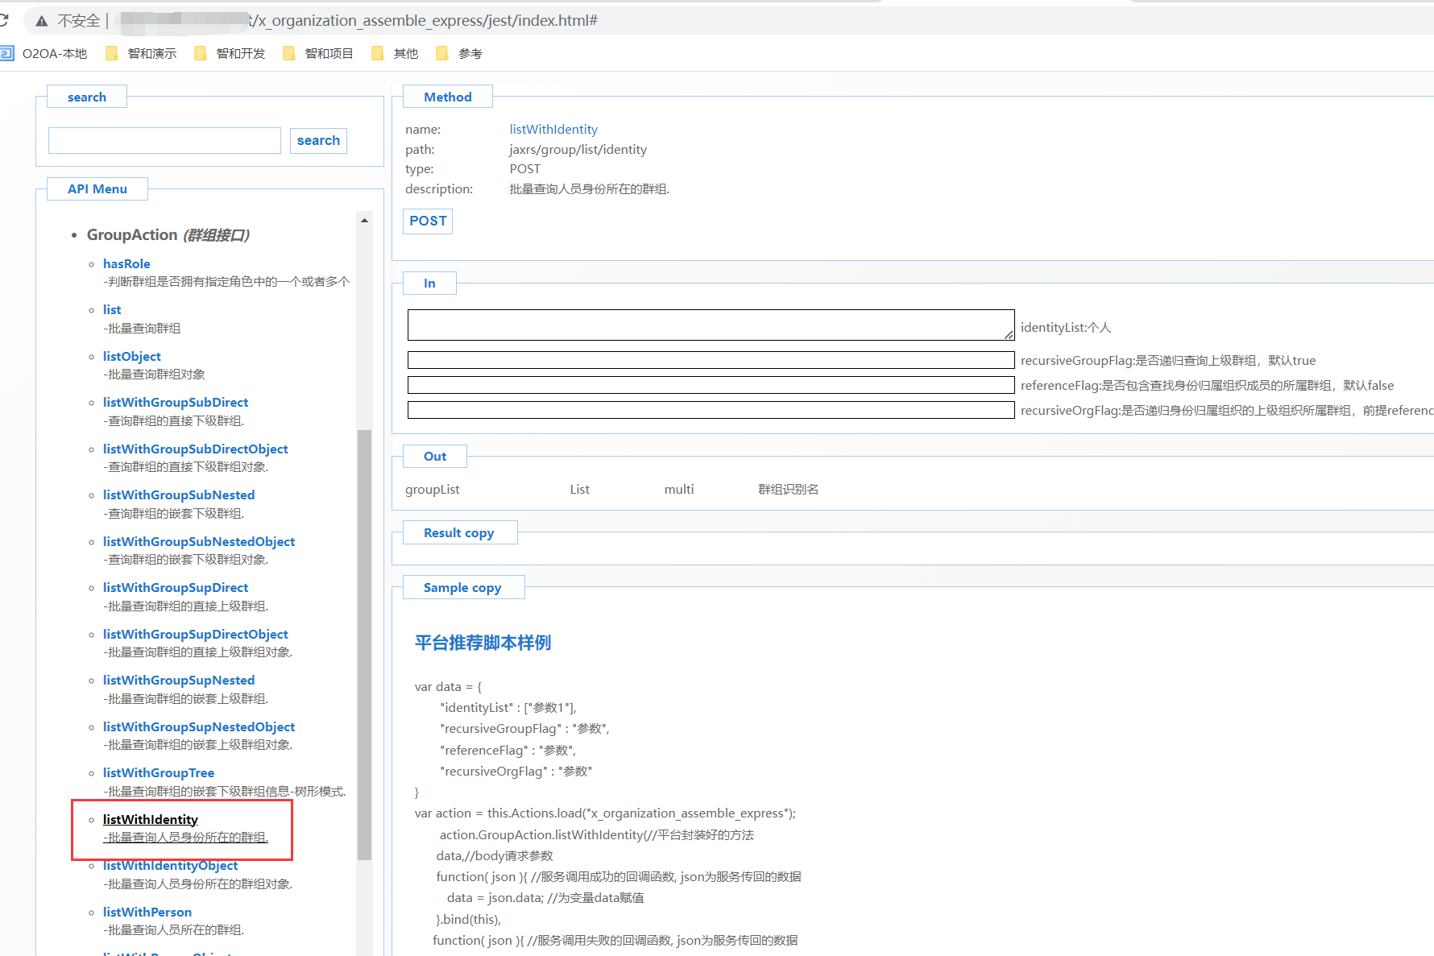The image size is (1434, 956).
Task: Focus the search text field
Action: 164,141
